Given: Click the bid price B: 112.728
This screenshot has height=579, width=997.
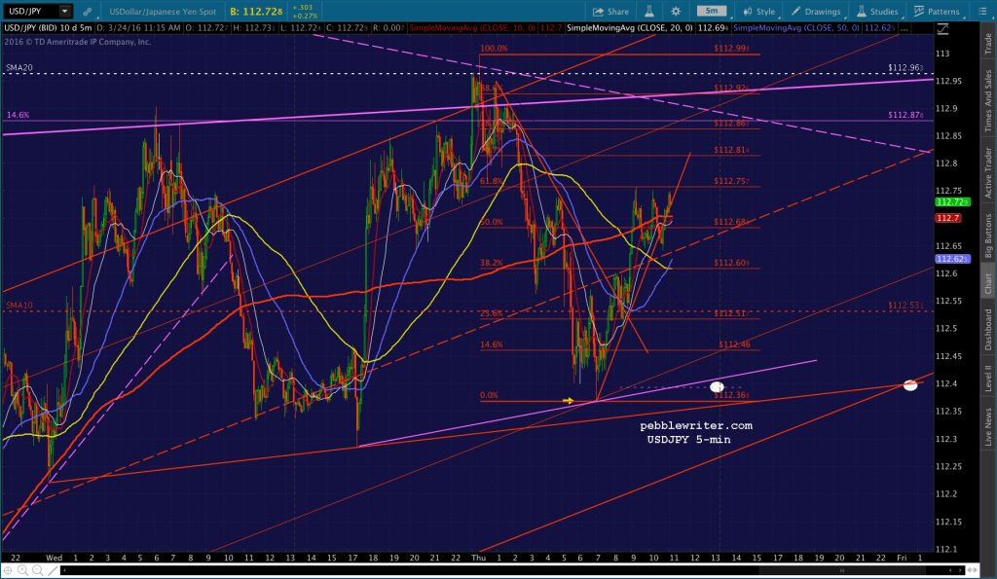Looking at the screenshot, I should click(x=256, y=12).
